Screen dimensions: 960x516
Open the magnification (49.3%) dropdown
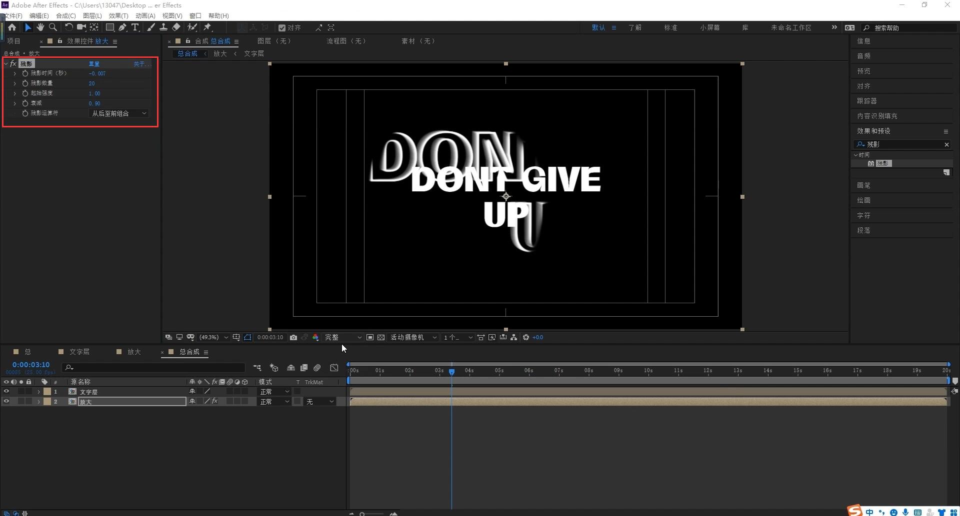[x=213, y=338]
